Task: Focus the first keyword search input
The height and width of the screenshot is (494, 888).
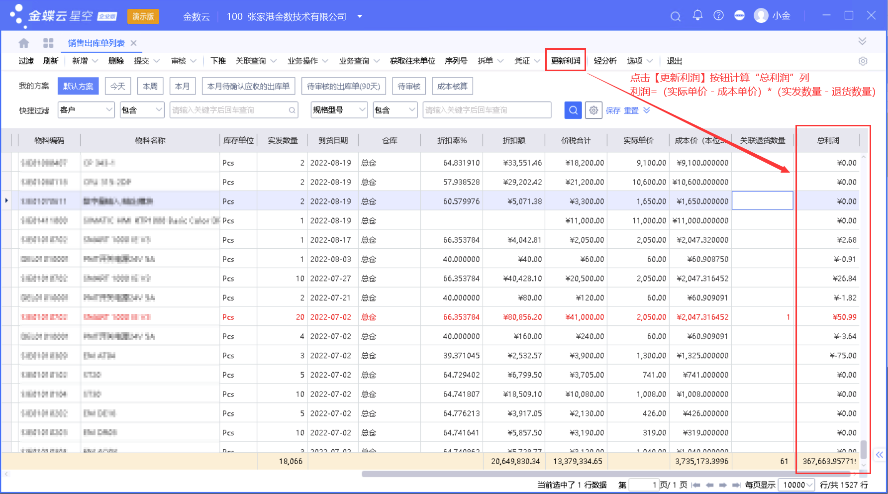Action: coord(233,110)
